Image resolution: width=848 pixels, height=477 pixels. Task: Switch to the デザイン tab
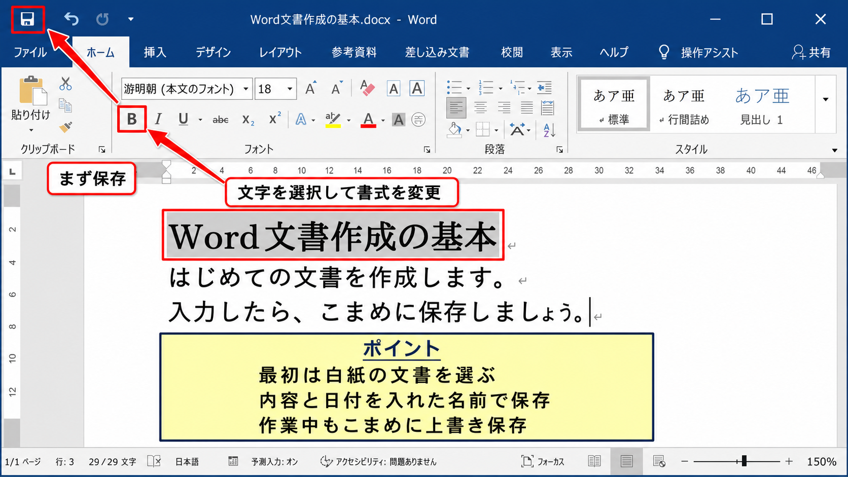point(213,52)
